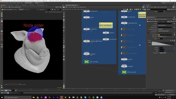The width and height of the screenshot is (176, 99).
Task: Click the Radius field in the viewport toolbar
Action: (x=59, y=10)
